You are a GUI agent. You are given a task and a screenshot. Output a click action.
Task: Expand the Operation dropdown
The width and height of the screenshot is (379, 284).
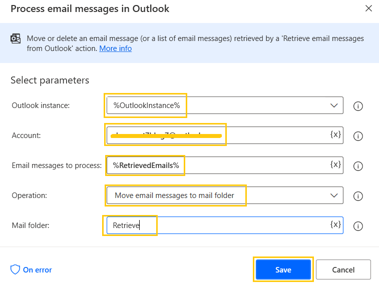click(x=334, y=195)
